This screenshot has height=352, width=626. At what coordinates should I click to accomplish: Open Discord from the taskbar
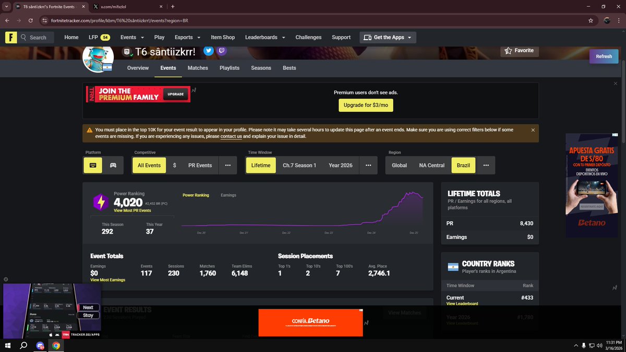(40, 346)
